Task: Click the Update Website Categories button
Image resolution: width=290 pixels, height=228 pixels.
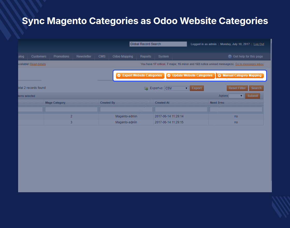Action: 191,75
